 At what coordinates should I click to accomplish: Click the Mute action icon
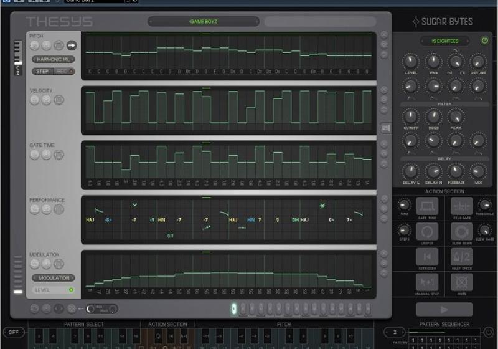pyautogui.click(x=461, y=282)
